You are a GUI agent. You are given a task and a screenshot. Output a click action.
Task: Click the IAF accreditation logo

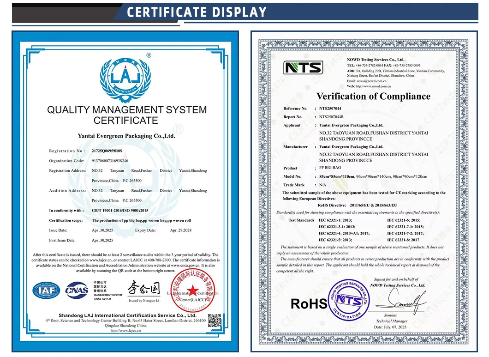tap(46, 290)
